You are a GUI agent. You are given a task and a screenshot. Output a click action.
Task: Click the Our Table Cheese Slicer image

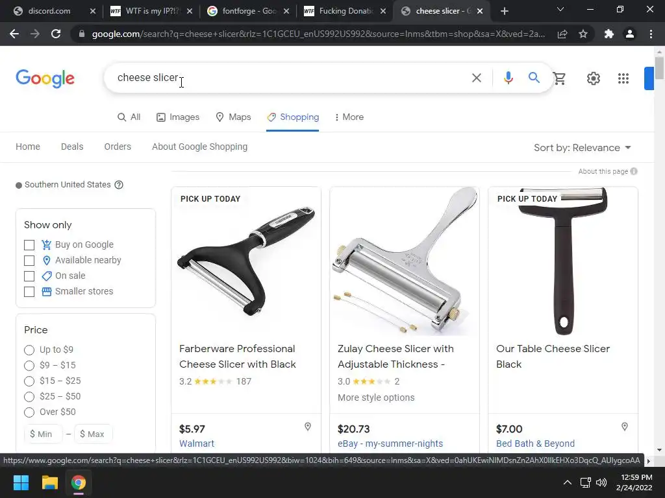point(563,261)
